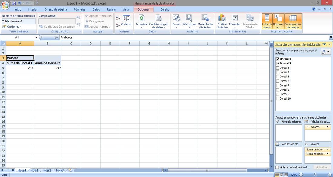Image resolution: width=333 pixels, height=177 pixels.
Task: Sort ascending A to Z
Action: point(118,18)
